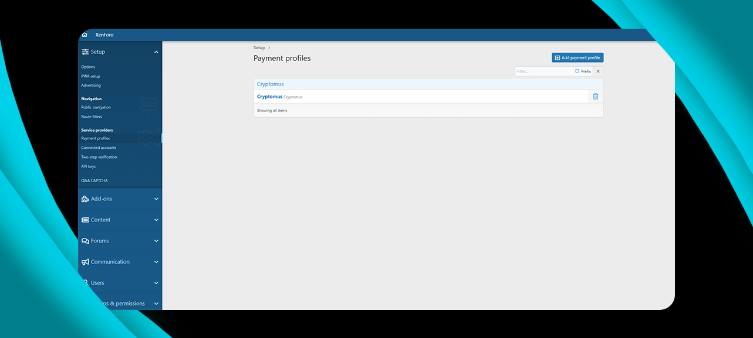Select Payment profiles in the sidebar

[x=95, y=138]
